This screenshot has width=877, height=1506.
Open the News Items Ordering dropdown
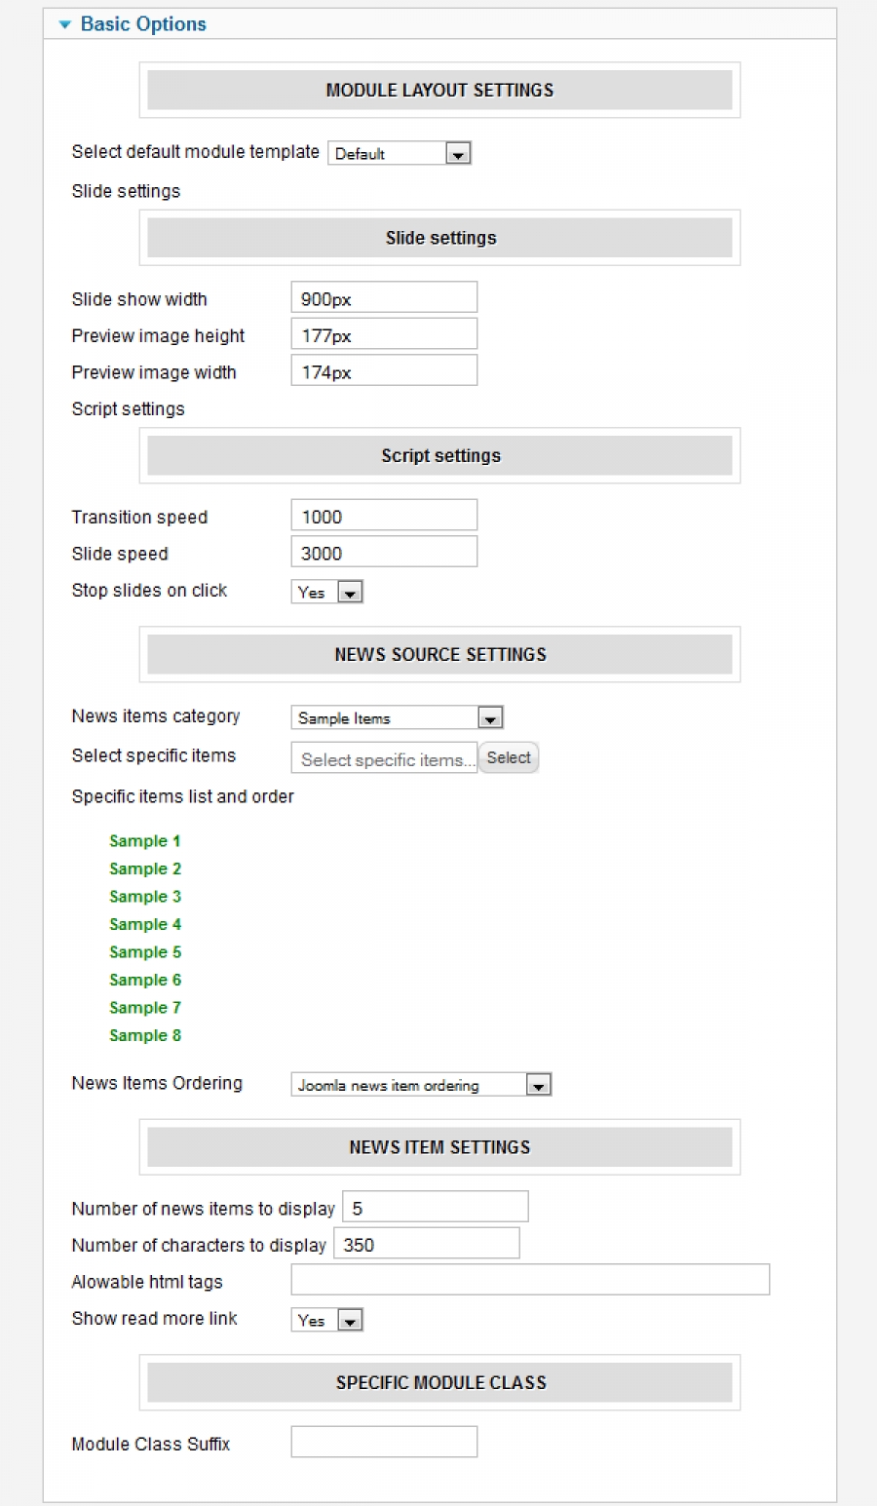click(421, 1085)
